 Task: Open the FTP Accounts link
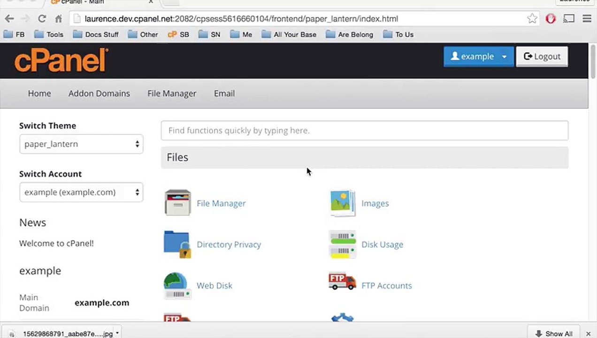tap(386, 285)
